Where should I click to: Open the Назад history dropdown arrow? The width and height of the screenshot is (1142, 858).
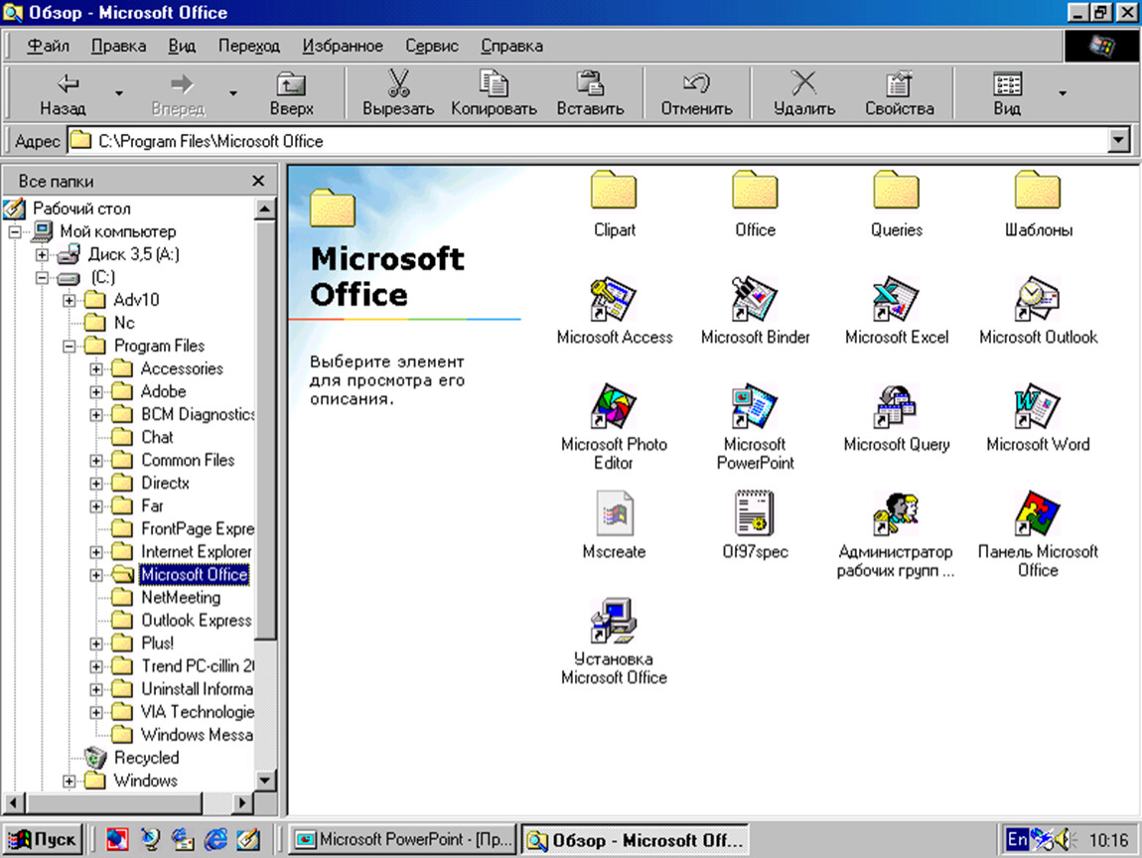119,93
